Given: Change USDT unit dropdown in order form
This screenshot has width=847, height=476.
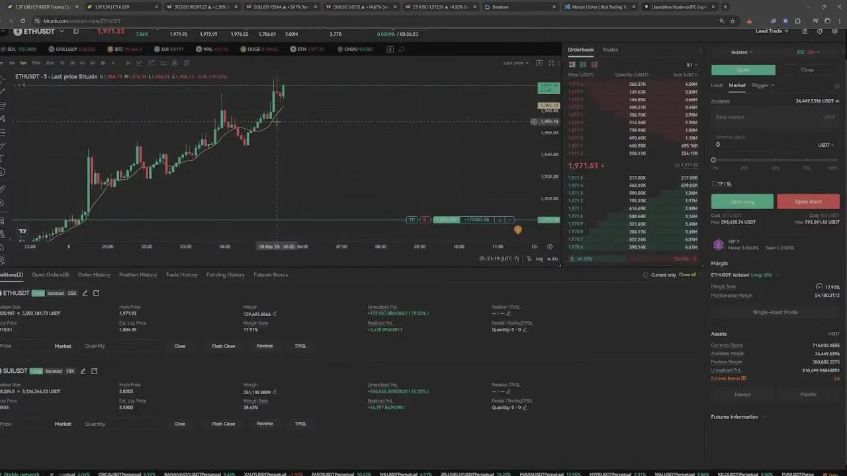Looking at the screenshot, I should (x=826, y=145).
